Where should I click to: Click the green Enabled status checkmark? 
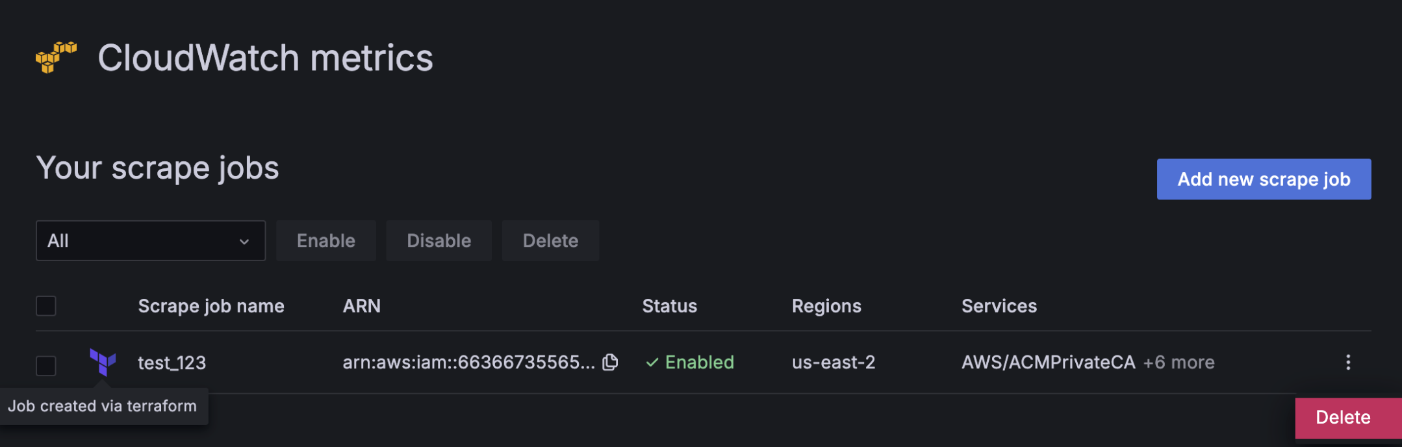pos(652,363)
